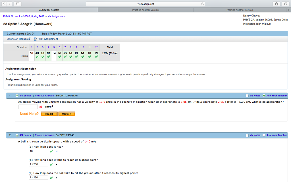Viewport: 291px width, 182px height.
Task: Show all Safari tabs overview
Action: (285, 4)
